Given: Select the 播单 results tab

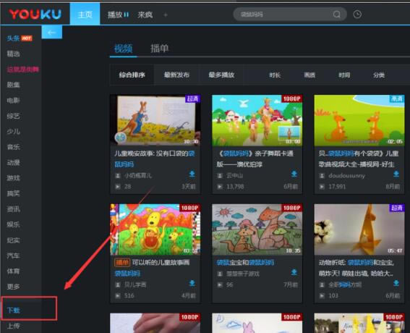Looking at the screenshot, I should coord(160,49).
